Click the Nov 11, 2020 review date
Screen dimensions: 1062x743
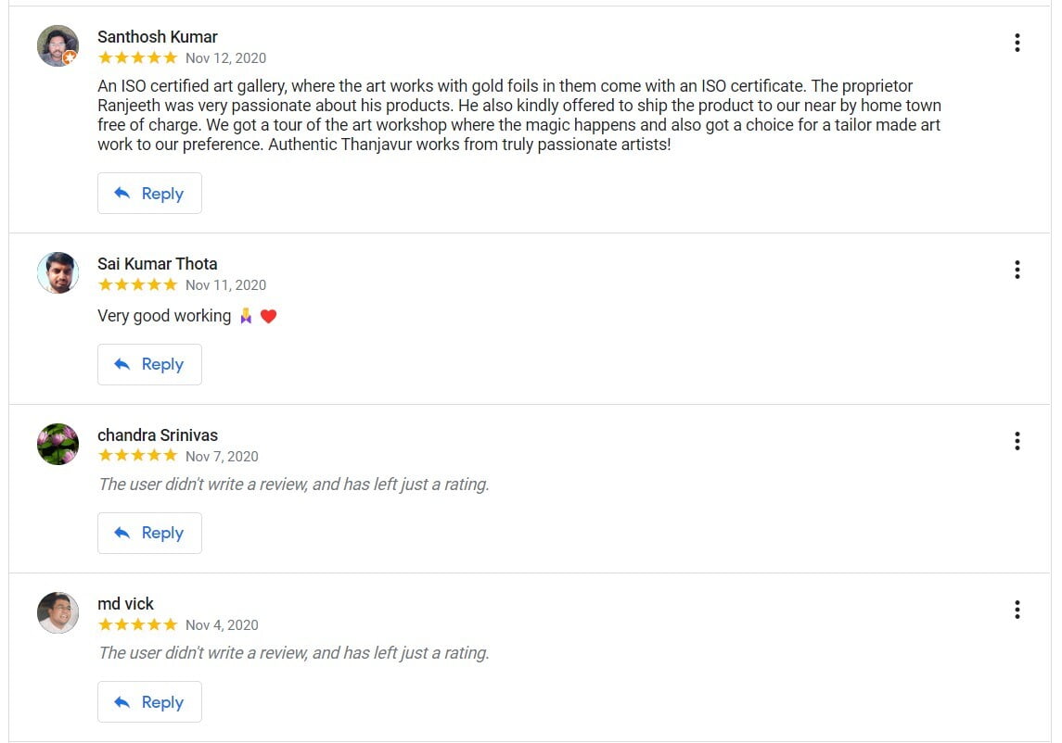pos(225,285)
